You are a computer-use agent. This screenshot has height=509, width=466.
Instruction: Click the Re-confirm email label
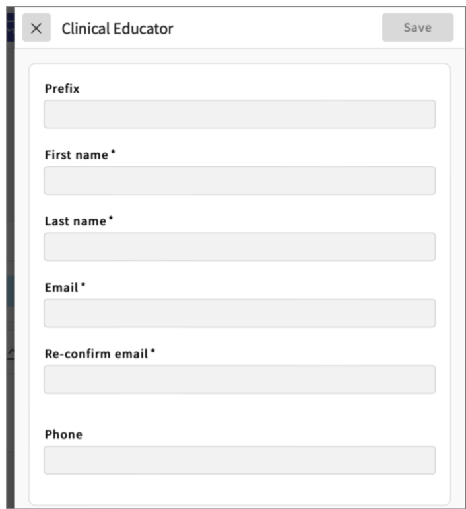96,354
